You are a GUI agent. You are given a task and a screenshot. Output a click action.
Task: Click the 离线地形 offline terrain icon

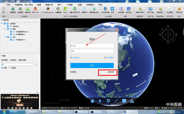160,9
